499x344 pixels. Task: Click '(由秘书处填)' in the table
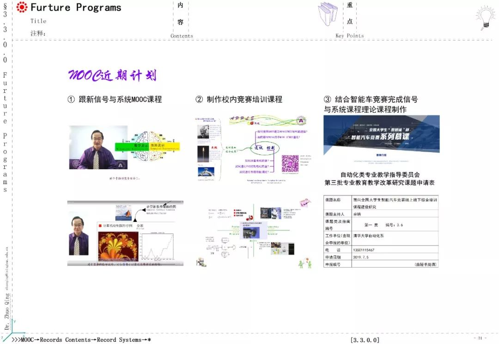tap(426, 264)
